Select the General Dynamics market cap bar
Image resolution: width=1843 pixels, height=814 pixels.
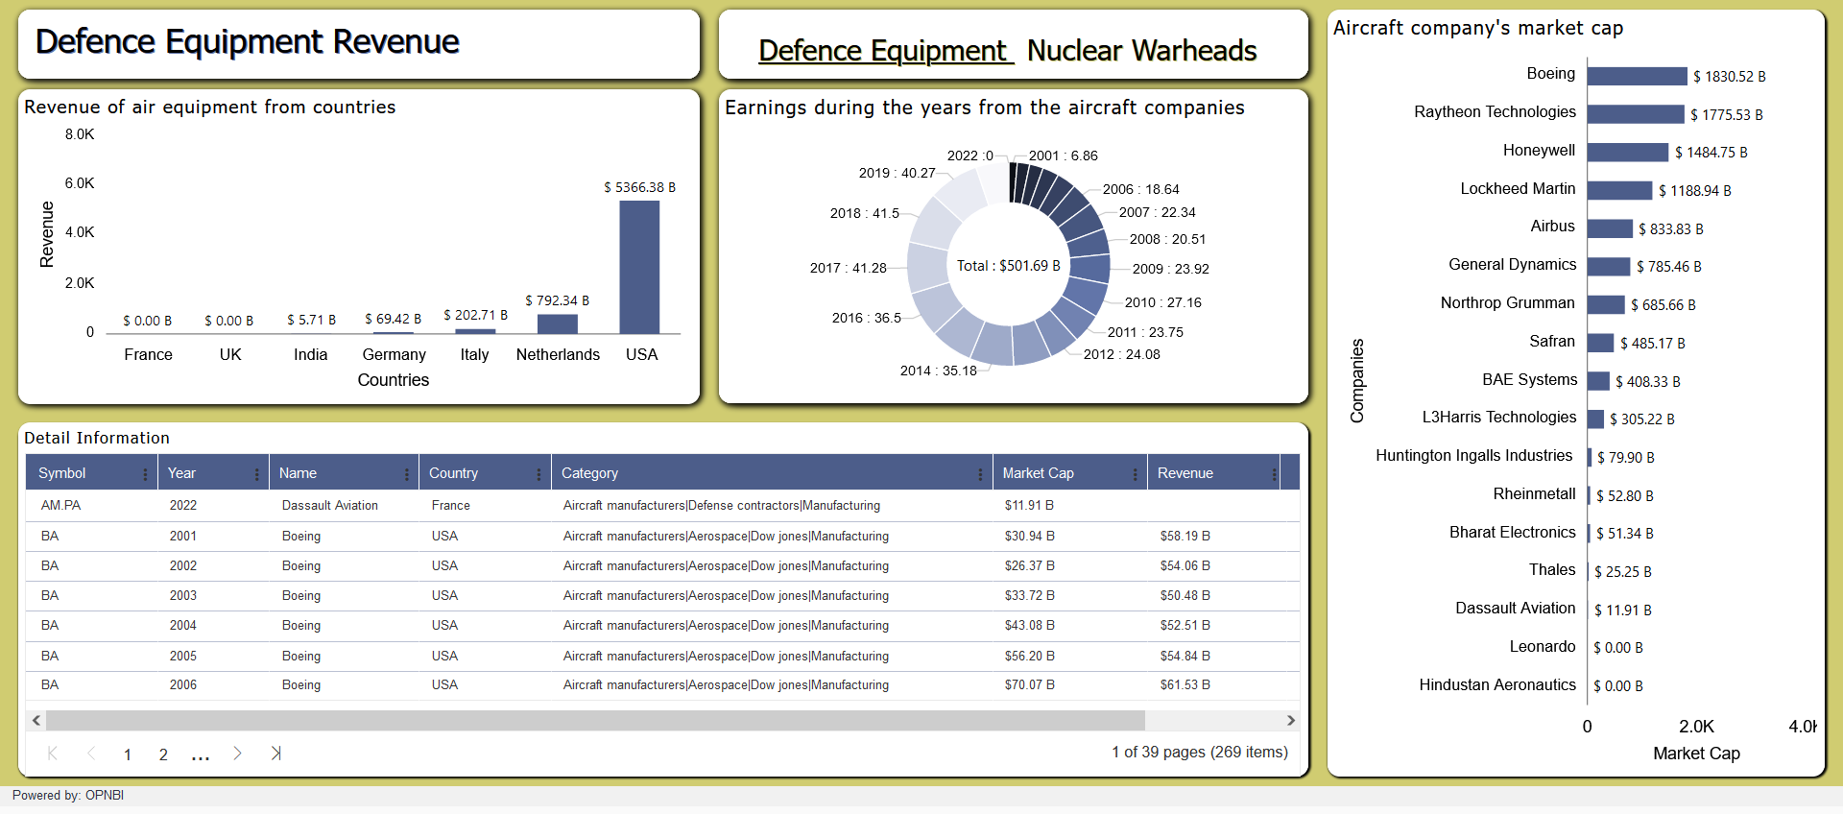1609,266
